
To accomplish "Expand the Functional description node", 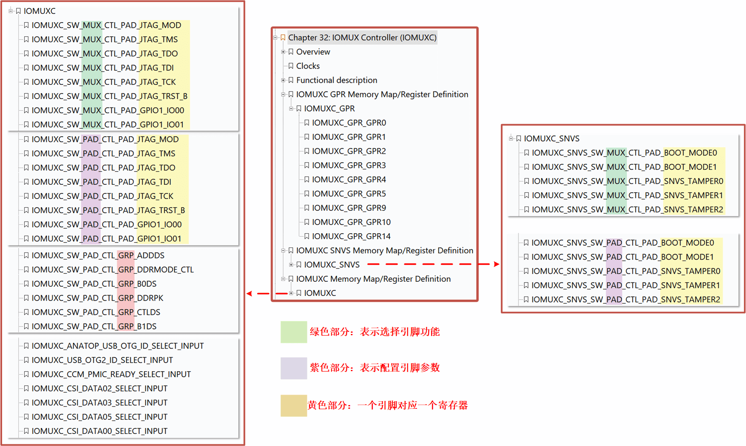I will (283, 80).
